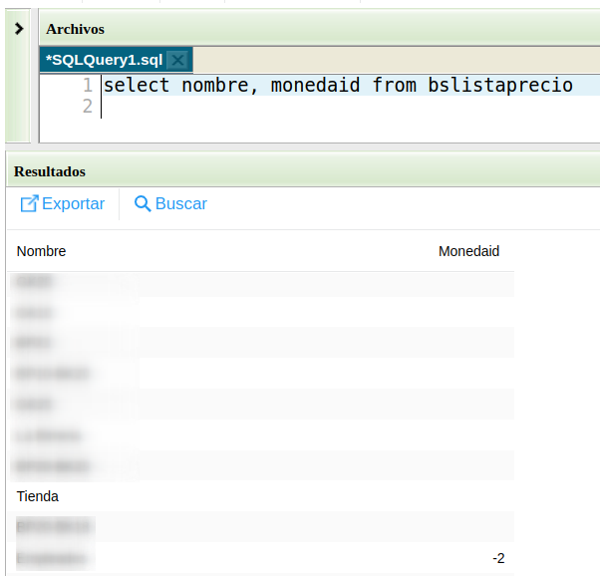Image resolution: width=600 pixels, height=576 pixels.
Task: Click the Exportar arrow icon
Action: 30,203
